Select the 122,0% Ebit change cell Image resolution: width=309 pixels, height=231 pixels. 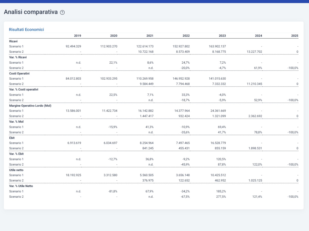tap(257, 165)
